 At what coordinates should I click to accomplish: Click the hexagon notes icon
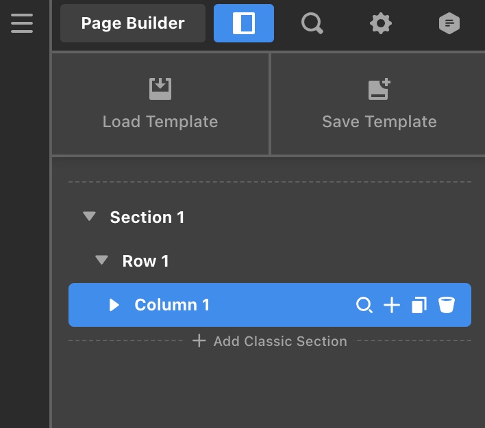coord(449,24)
